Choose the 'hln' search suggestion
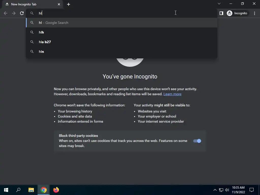This screenshot has height=195, width=260. (122, 52)
